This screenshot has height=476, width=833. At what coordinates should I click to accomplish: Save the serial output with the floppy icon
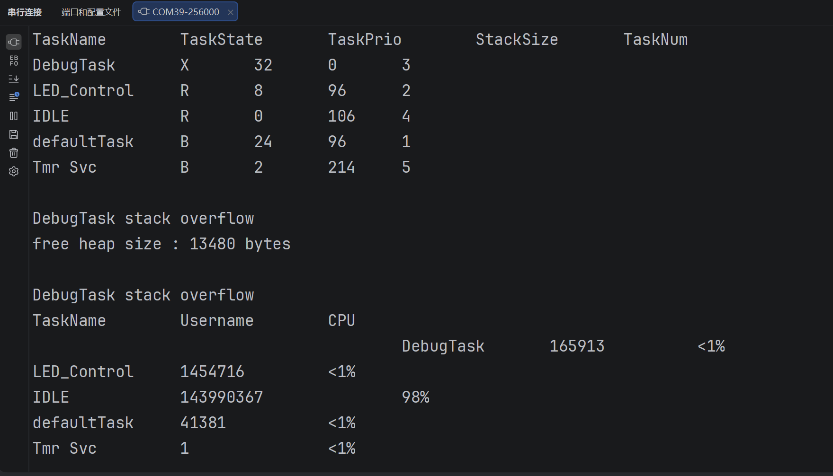[x=14, y=134]
